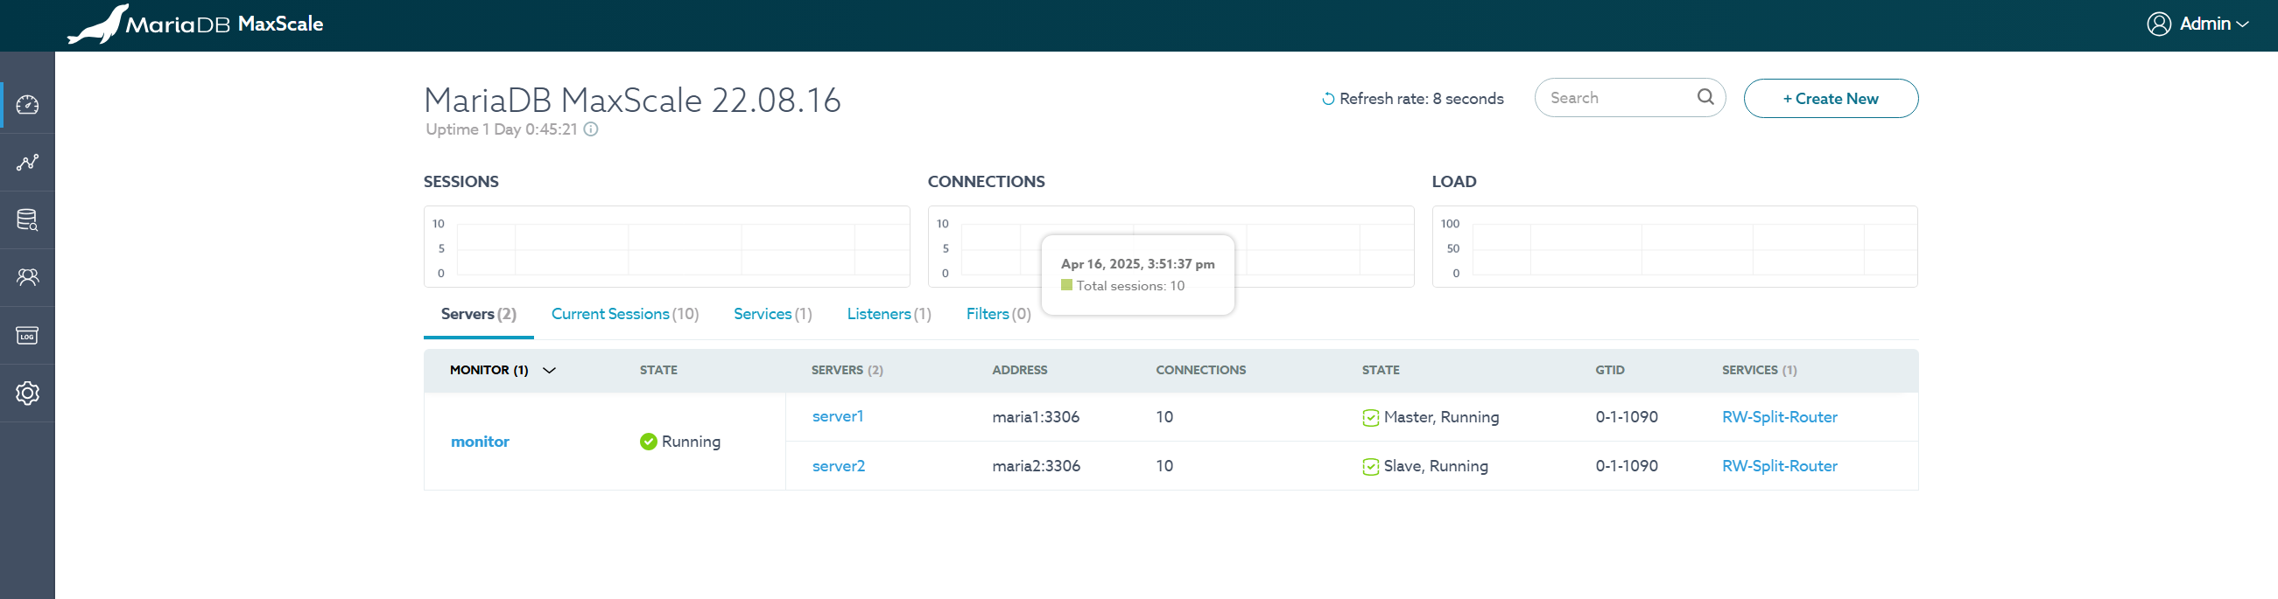This screenshot has height=599, width=2278.
Task: Click the maria1:3306 address cell
Action: [x=1036, y=417]
